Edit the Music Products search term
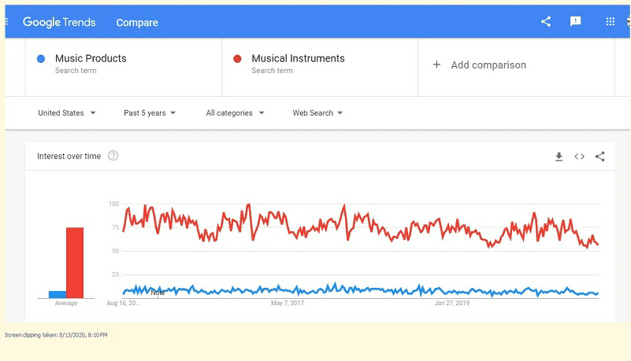Image resolution: width=631 pixels, height=361 pixels. [91, 58]
